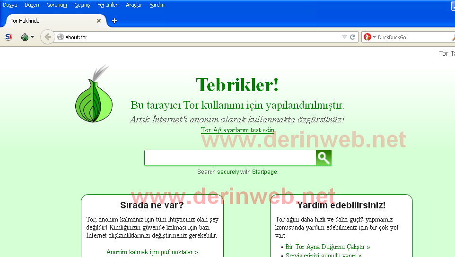Click the green magnifier search button
The height and width of the screenshot is (257, 455).
click(x=324, y=158)
